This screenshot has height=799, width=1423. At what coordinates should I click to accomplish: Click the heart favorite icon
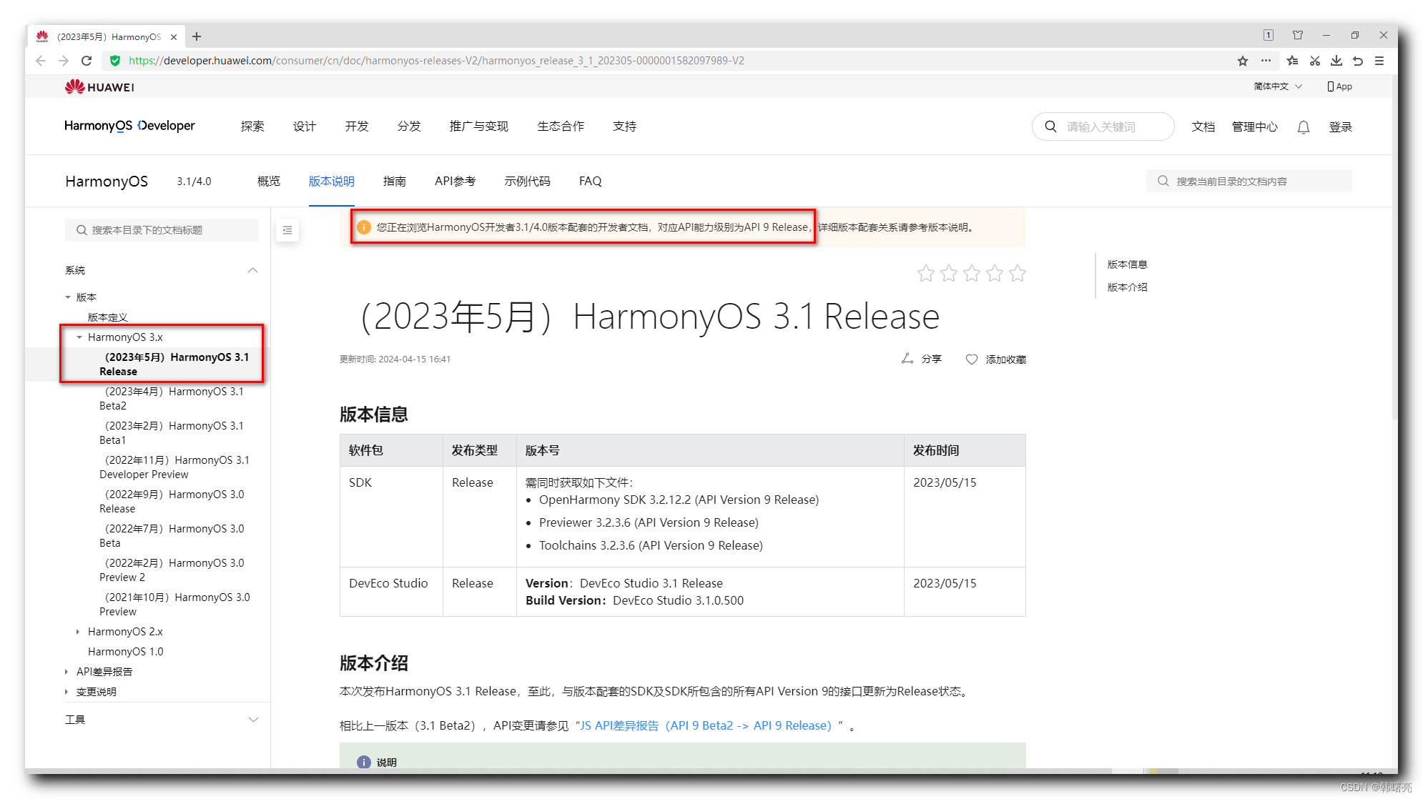[971, 359]
